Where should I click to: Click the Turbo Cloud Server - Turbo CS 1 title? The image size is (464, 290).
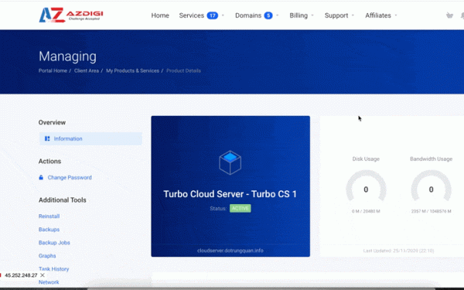click(x=230, y=194)
